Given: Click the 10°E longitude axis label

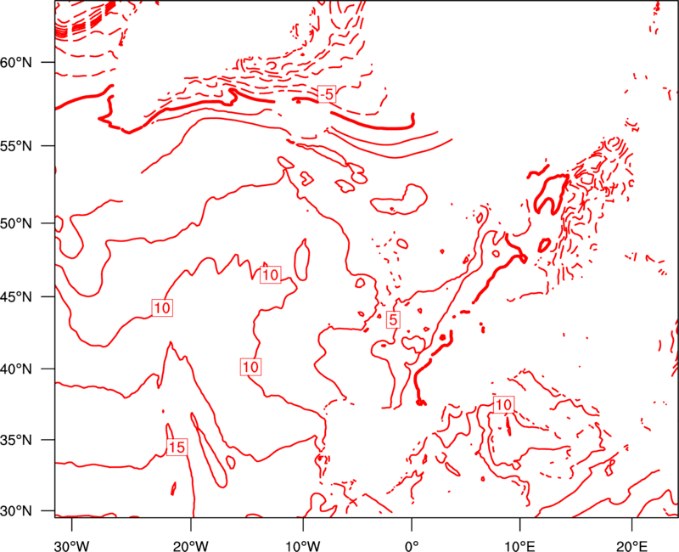Looking at the screenshot, I should click(519, 546).
